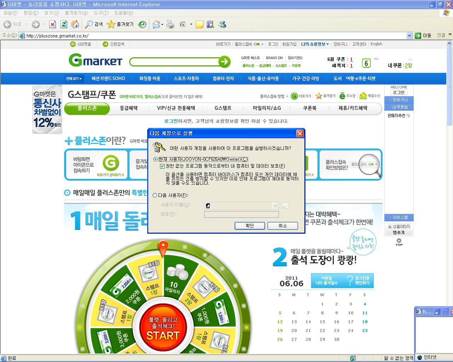
Task: Click the 간편검색 green arrow icon
Action: [105, 44]
